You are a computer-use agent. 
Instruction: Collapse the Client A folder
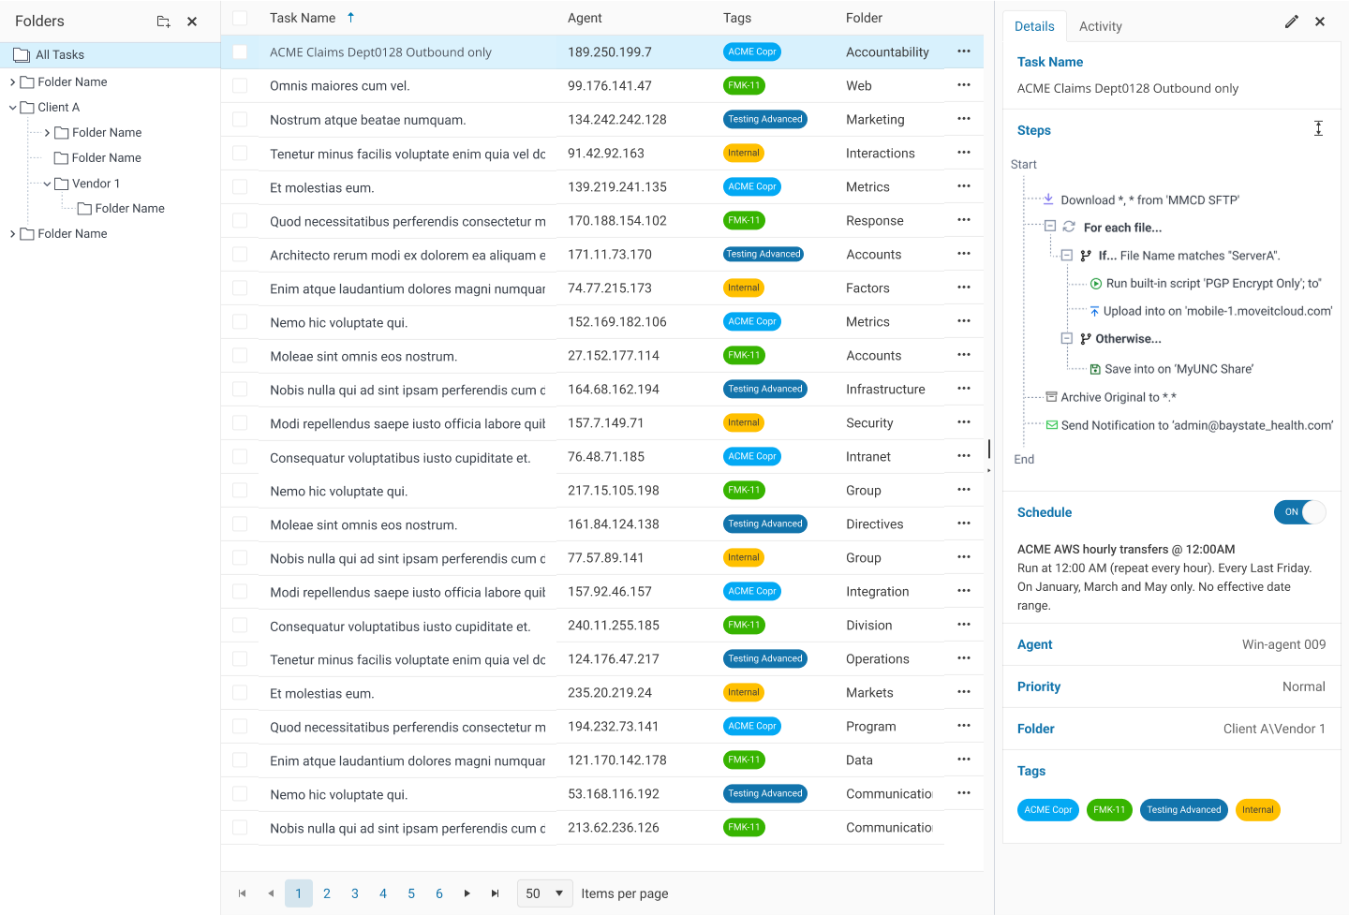pyautogui.click(x=13, y=108)
